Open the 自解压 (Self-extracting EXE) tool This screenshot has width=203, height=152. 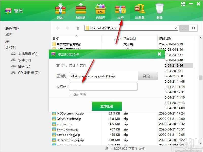100,10
